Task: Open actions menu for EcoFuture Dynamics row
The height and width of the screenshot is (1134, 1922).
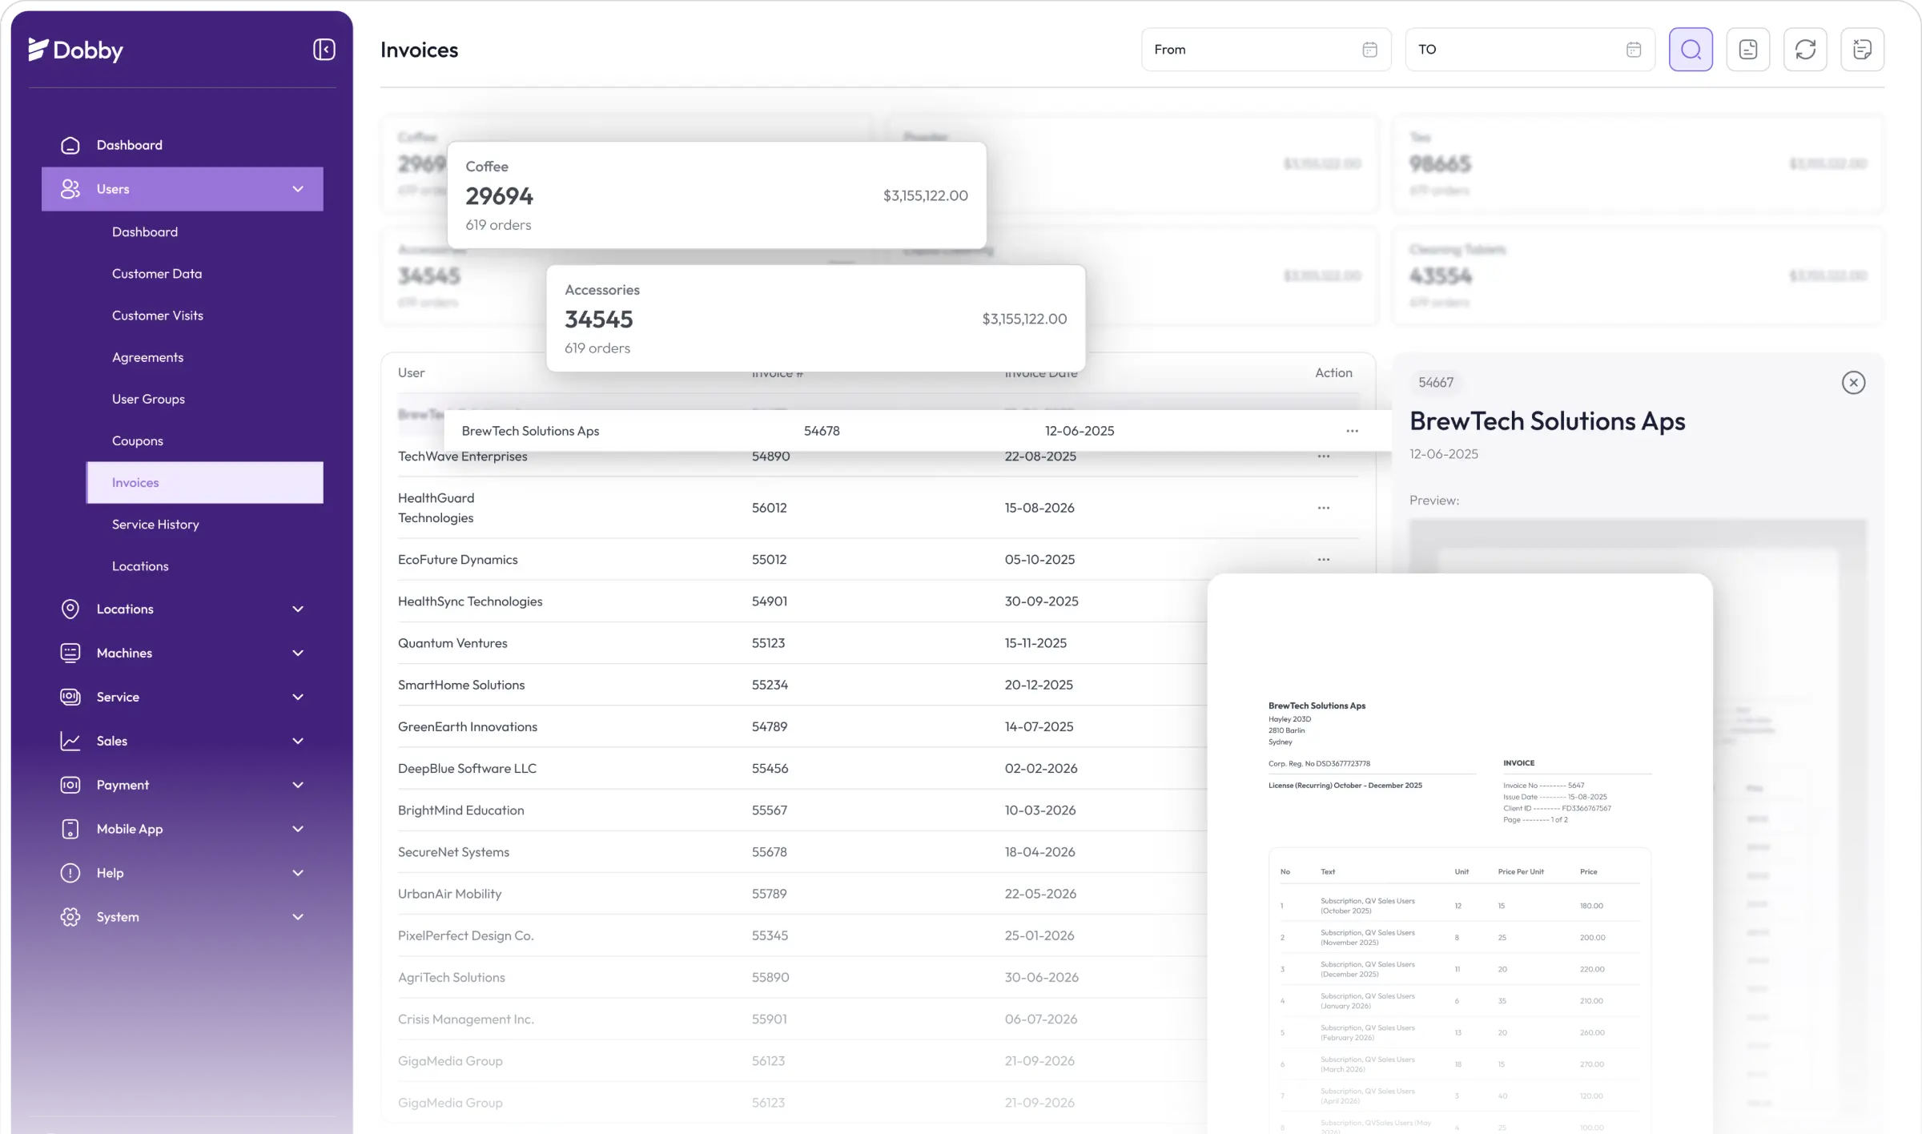Action: pos(1323,560)
